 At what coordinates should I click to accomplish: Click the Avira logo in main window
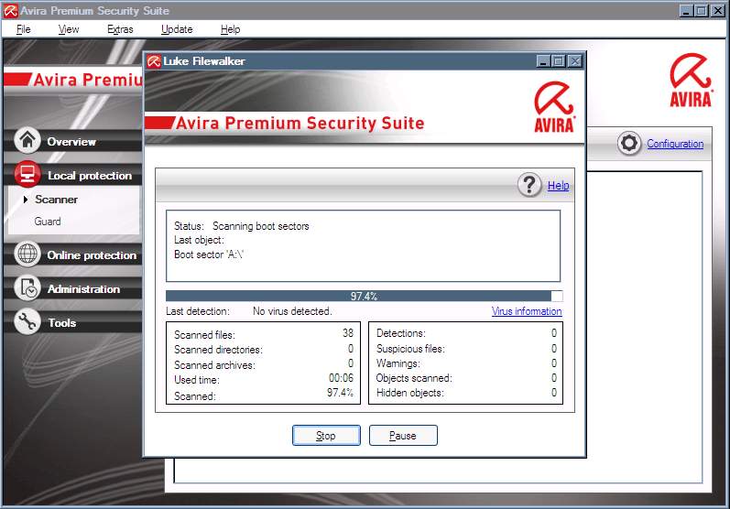[691, 80]
